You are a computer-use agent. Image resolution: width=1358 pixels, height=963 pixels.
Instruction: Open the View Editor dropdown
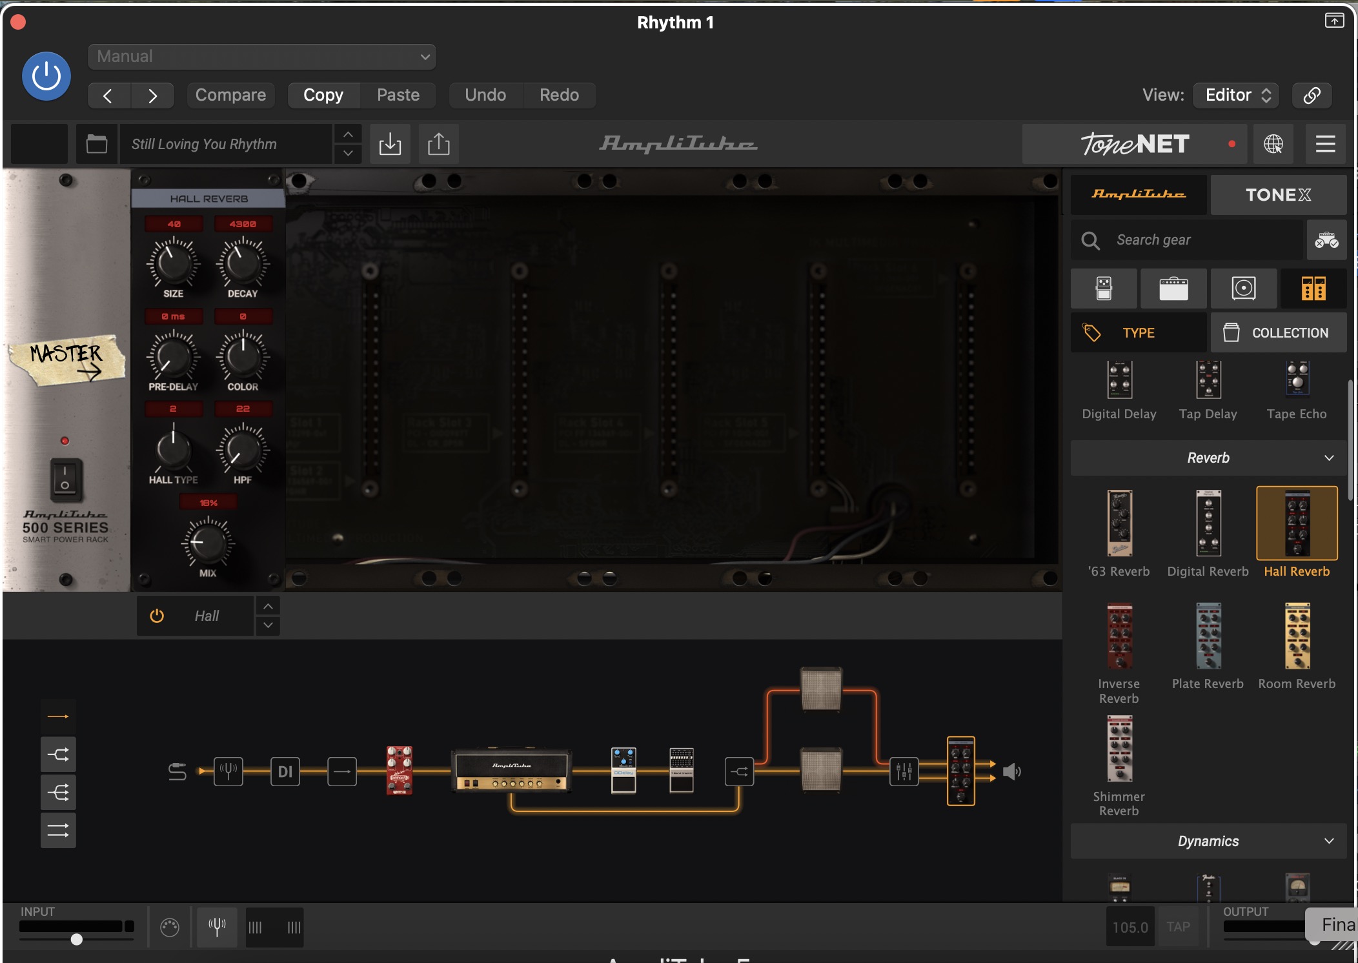click(x=1237, y=95)
